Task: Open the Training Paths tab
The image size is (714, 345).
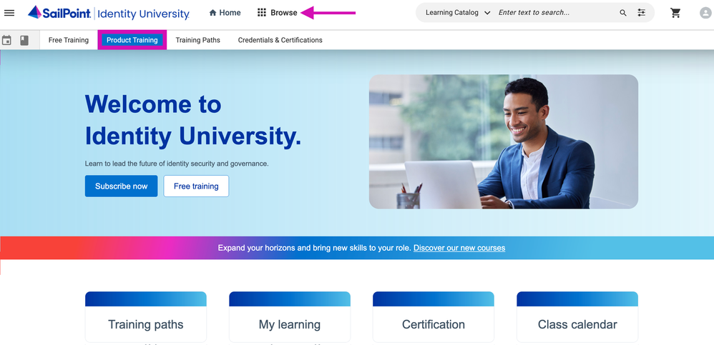Action: [x=198, y=40]
